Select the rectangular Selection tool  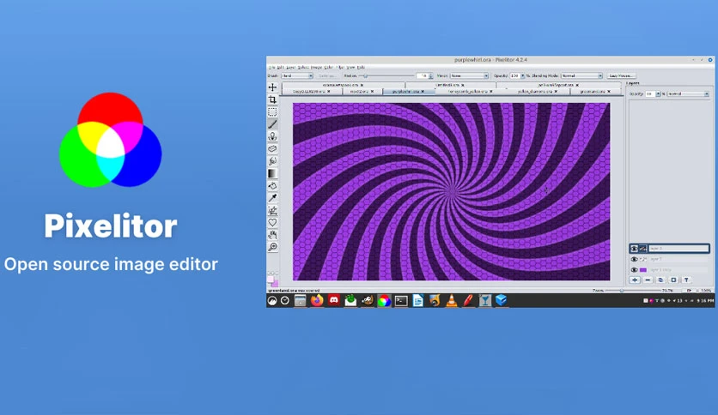pos(272,112)
